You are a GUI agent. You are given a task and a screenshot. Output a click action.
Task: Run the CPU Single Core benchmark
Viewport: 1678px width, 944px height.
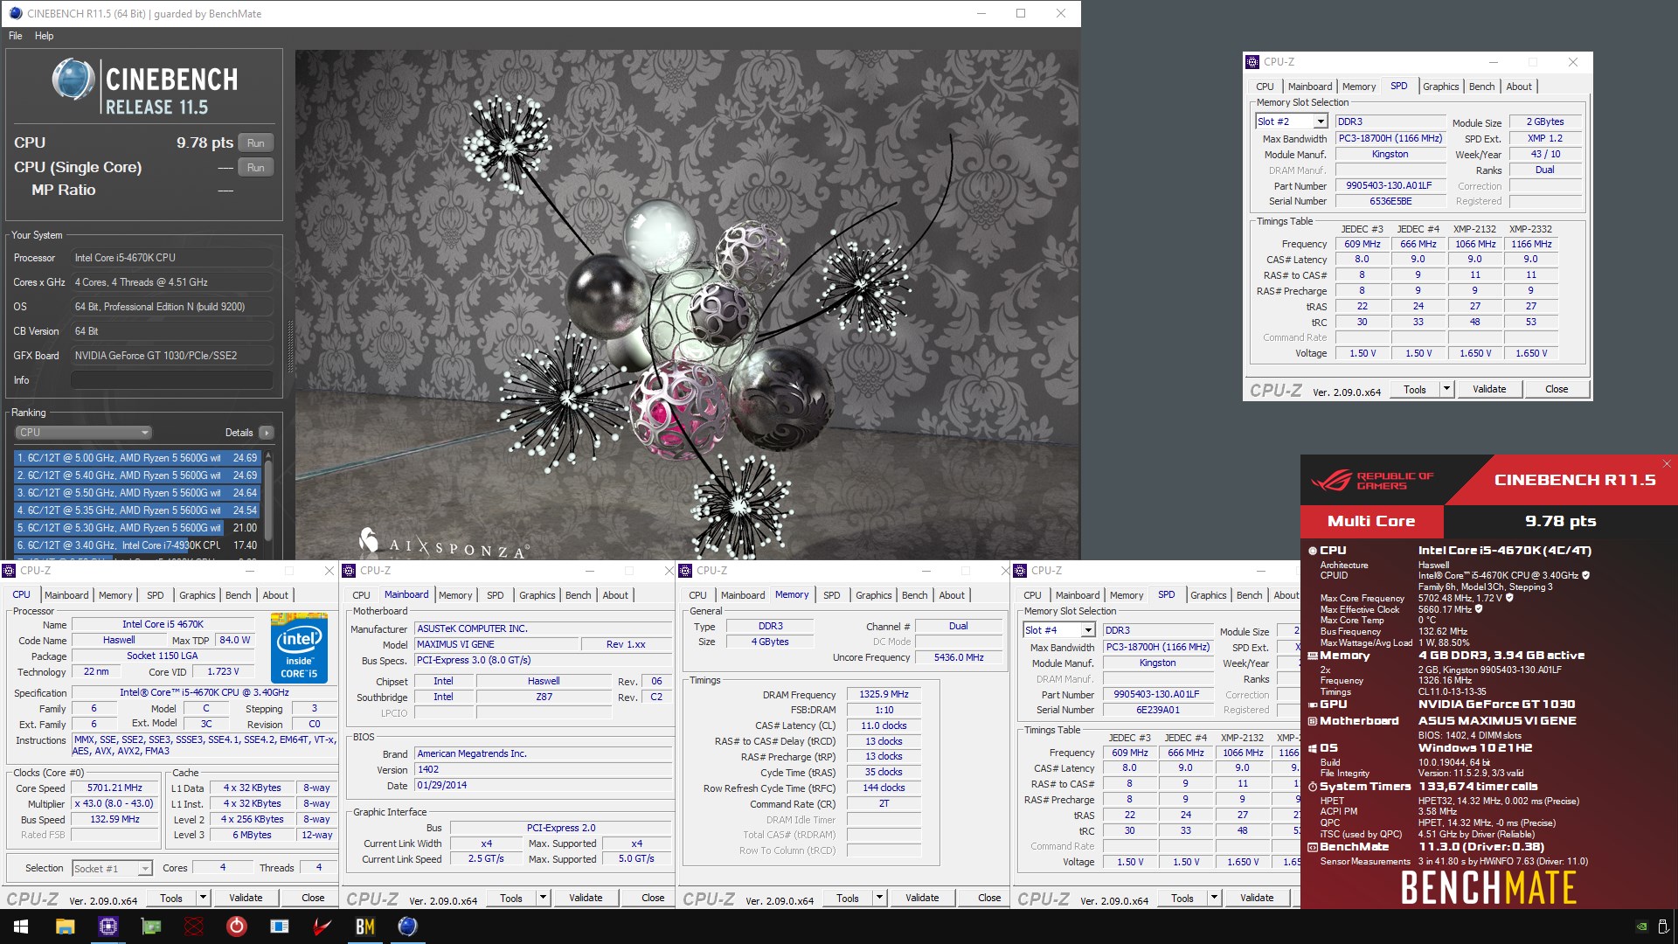[255, 168]
